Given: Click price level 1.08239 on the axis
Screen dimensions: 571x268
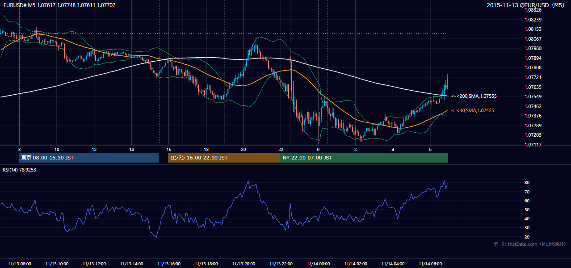Looking at the screenshot, I should pyautogui.click(x=534, y=20).
